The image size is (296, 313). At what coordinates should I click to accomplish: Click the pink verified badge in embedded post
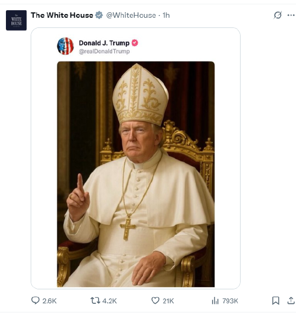(135, 43)
